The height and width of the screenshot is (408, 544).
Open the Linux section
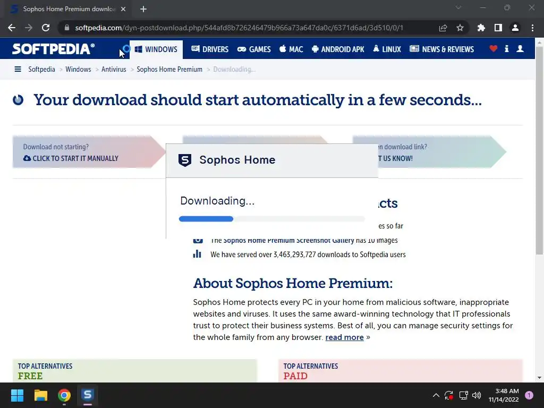point(387,49)
